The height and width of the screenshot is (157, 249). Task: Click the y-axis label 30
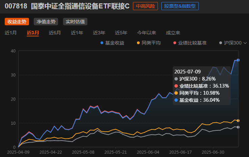click(13, 75)
